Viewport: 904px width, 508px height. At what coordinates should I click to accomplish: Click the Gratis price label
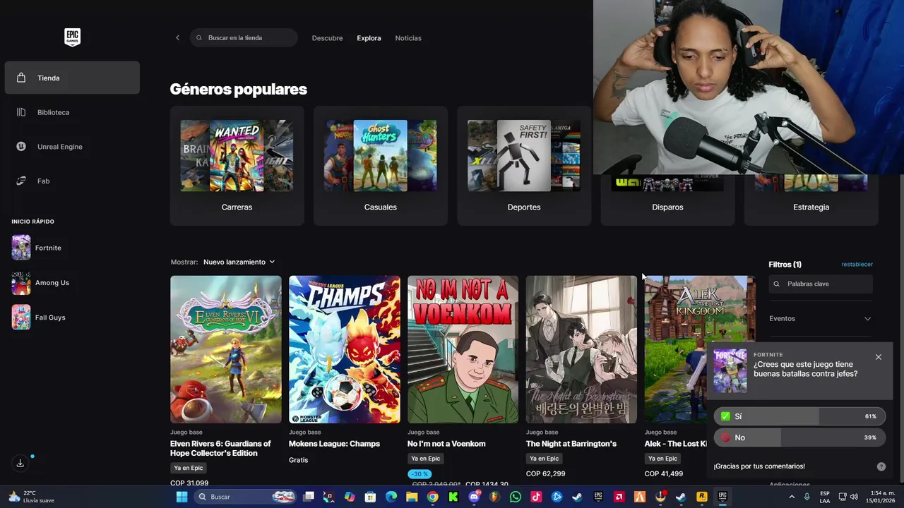click(x=299, y=460)
